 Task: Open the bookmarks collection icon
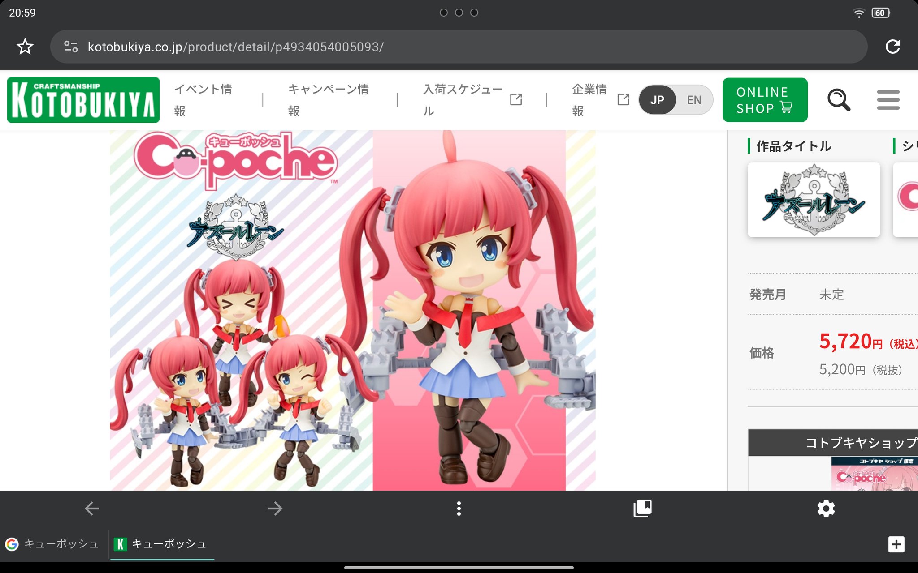[642, 509]
